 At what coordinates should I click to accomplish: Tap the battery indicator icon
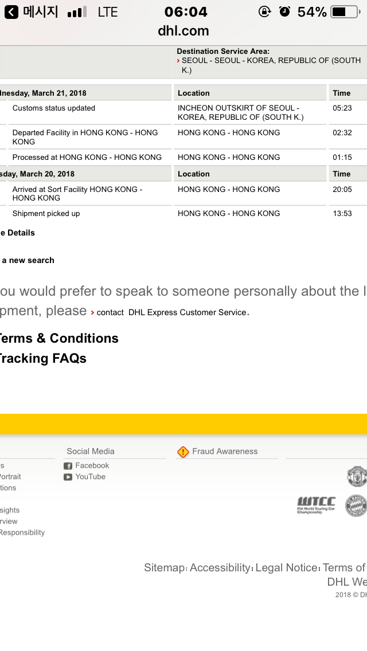[x=345, y=11]
